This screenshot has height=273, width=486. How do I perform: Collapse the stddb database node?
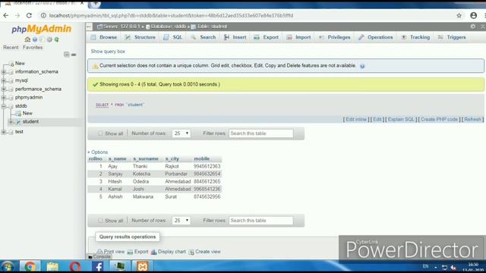4,106
